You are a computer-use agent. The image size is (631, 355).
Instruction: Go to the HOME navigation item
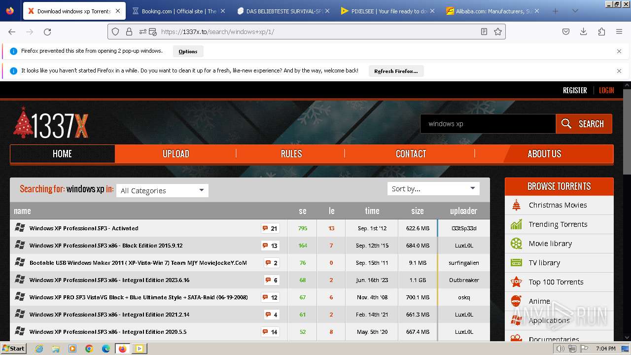tap(62, 154)
